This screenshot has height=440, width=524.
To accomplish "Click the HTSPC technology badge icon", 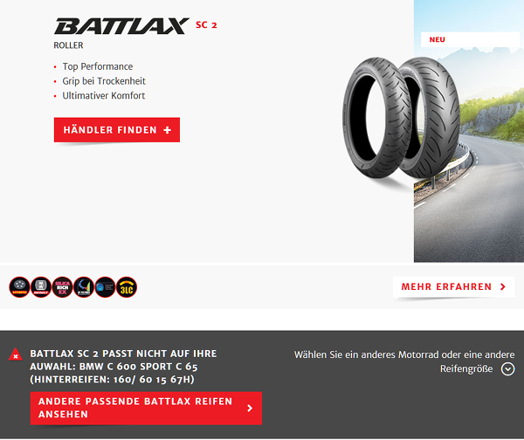I will tap(19, 287).
